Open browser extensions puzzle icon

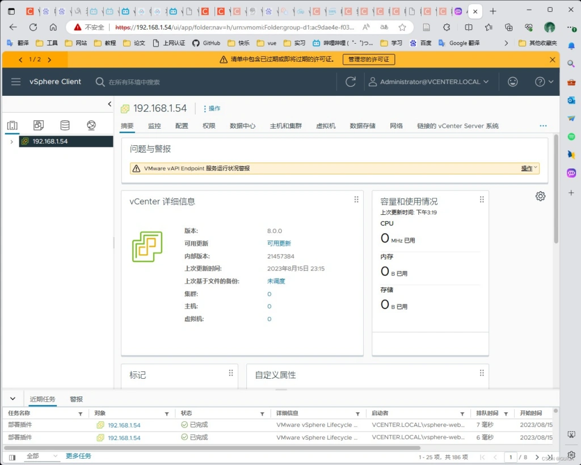(447, 27)
